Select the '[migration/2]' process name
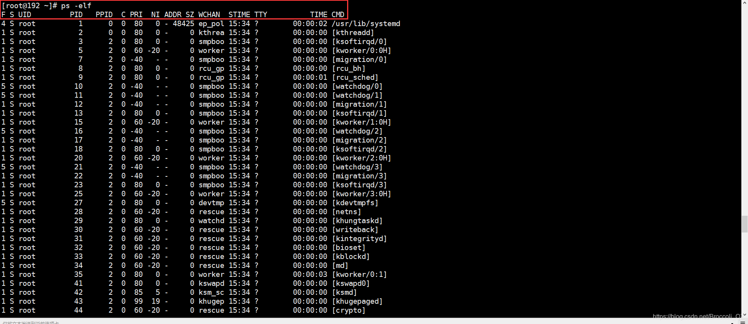748x324 pixels. coord(360,140)
